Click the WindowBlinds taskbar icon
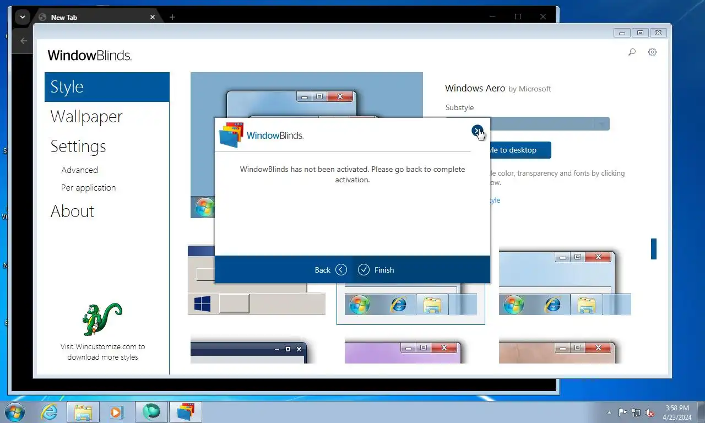Screen dimensions: 705x423 click(186, 412)
